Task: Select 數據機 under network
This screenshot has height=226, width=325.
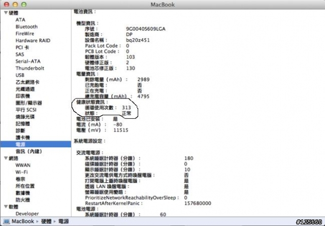Action: [23, 193]
